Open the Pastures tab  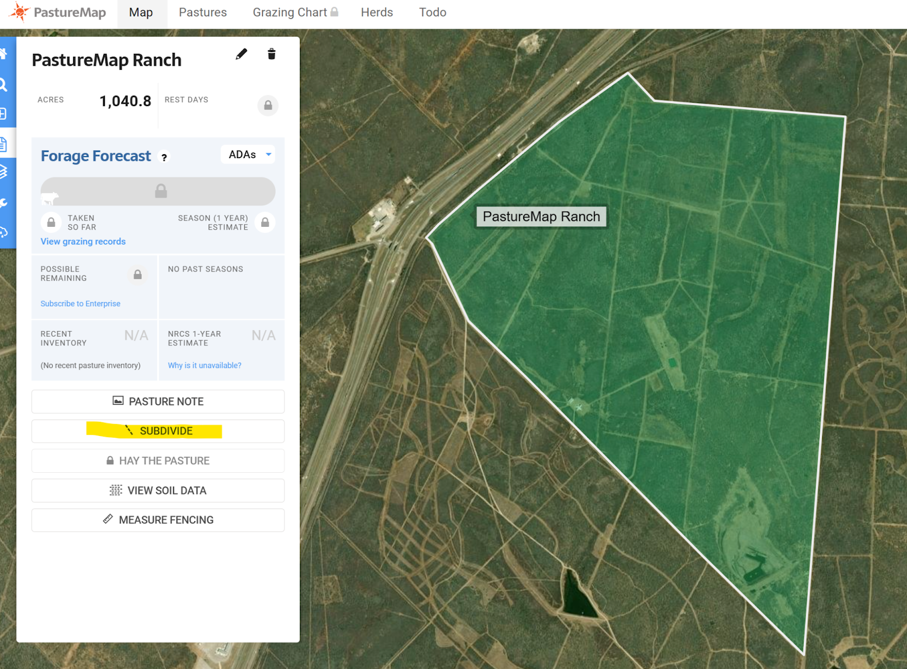(203, 12)
